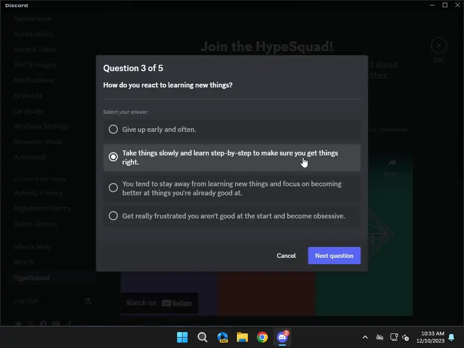Open muted volume tray icon
464x348 pixels.
[406, 337]
